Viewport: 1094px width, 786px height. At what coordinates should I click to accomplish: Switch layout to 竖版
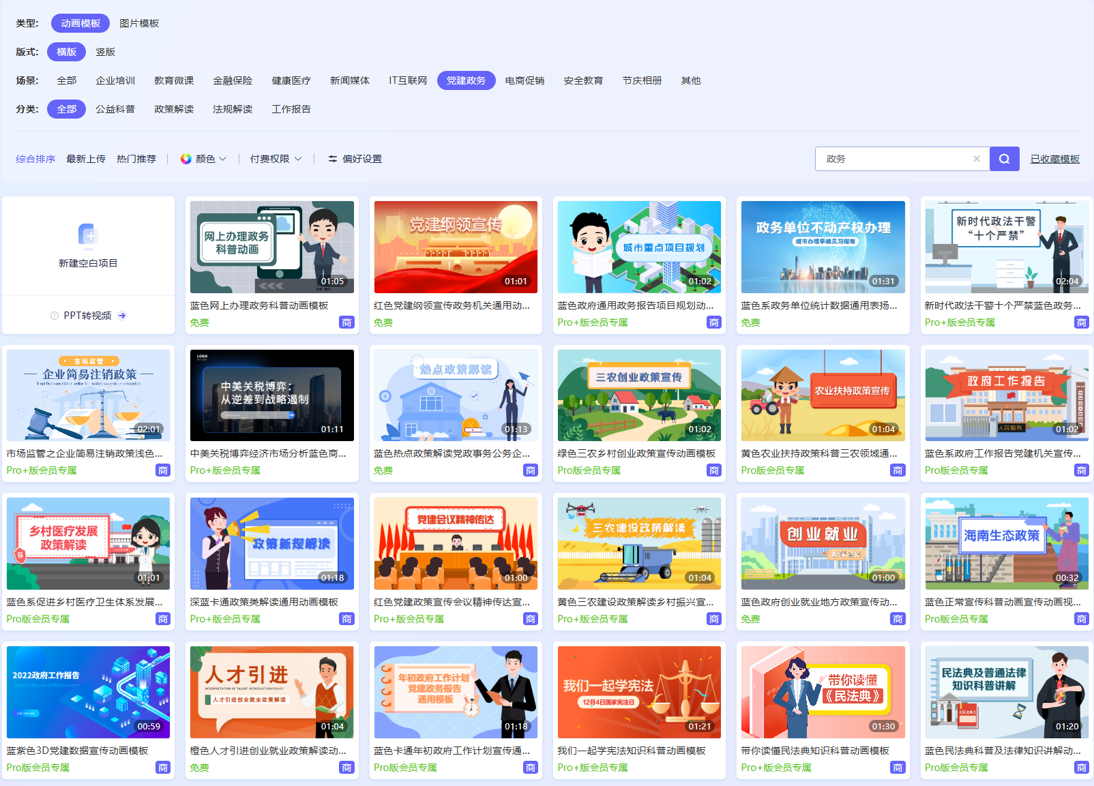pyautogui.click(x=106, y=52)
